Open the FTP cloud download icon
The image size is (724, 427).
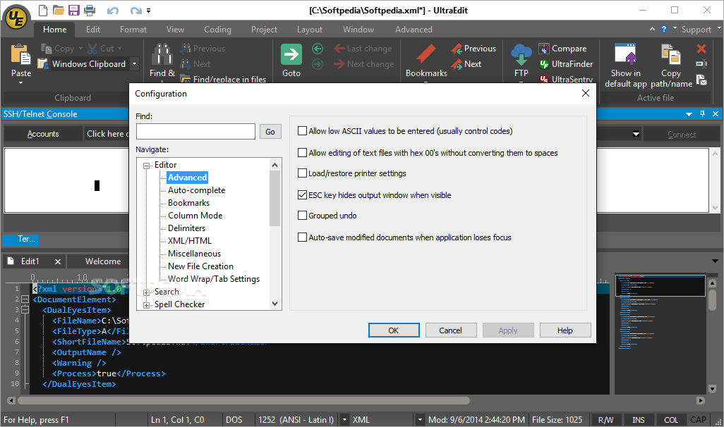(521, 55)
